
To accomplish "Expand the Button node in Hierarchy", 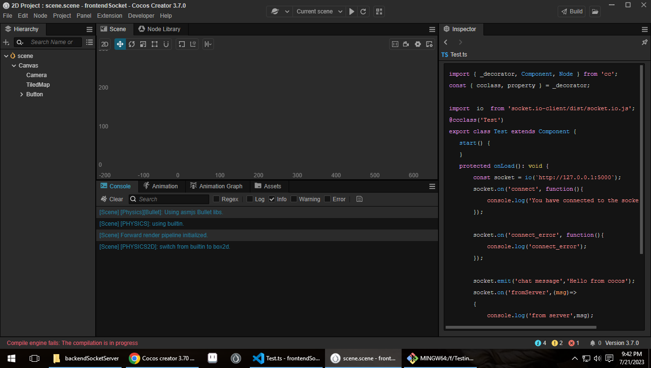I will pos(22,94).
